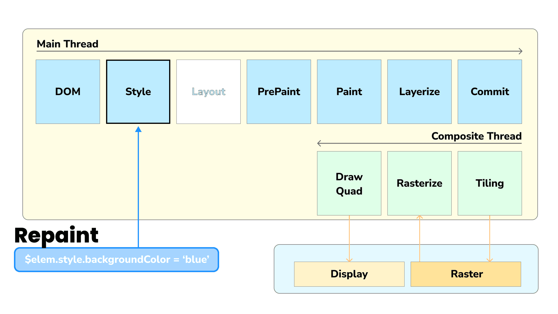
Task: Click the backgroundColor code snippet box
Action: pyautogui.click(x=117, y=259)
